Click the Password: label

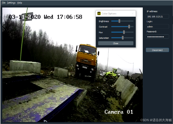coord(151,31)
